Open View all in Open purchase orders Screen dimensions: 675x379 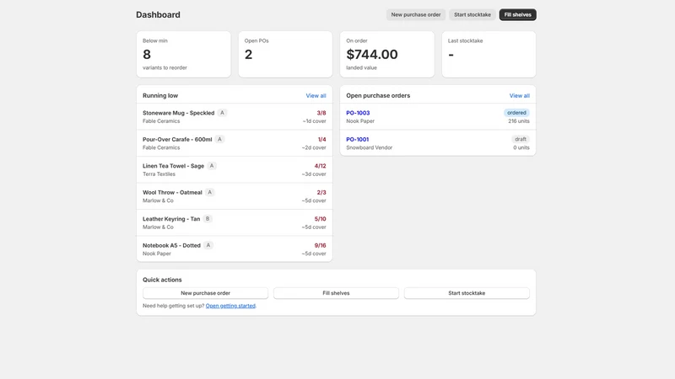[519, 96]
